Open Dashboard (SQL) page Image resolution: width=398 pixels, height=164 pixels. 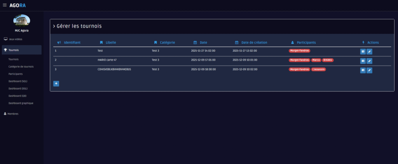coord(17,81)
